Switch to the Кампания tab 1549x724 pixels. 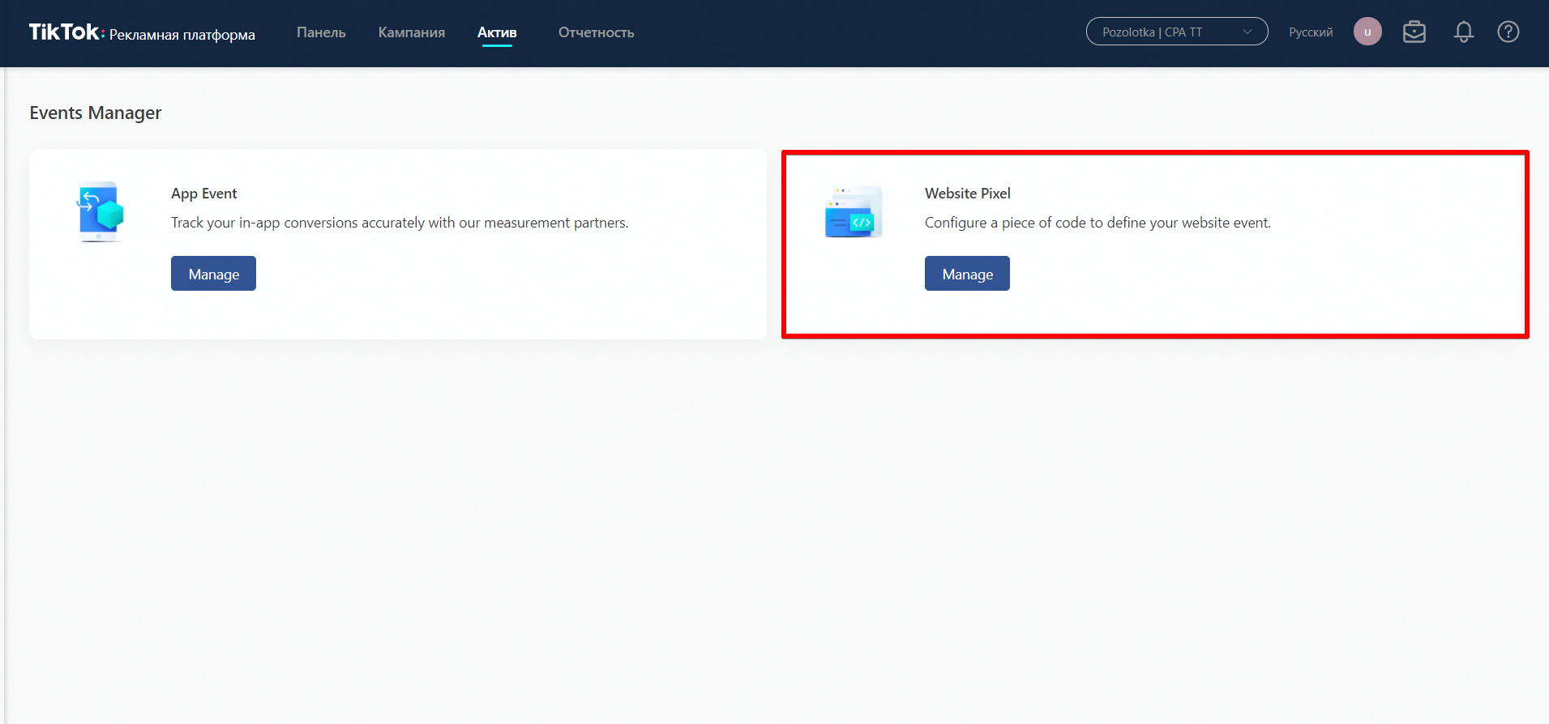pos(411,32)
